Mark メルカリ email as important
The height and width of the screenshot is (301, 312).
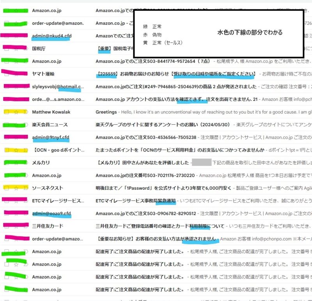[x=26, y=163]
